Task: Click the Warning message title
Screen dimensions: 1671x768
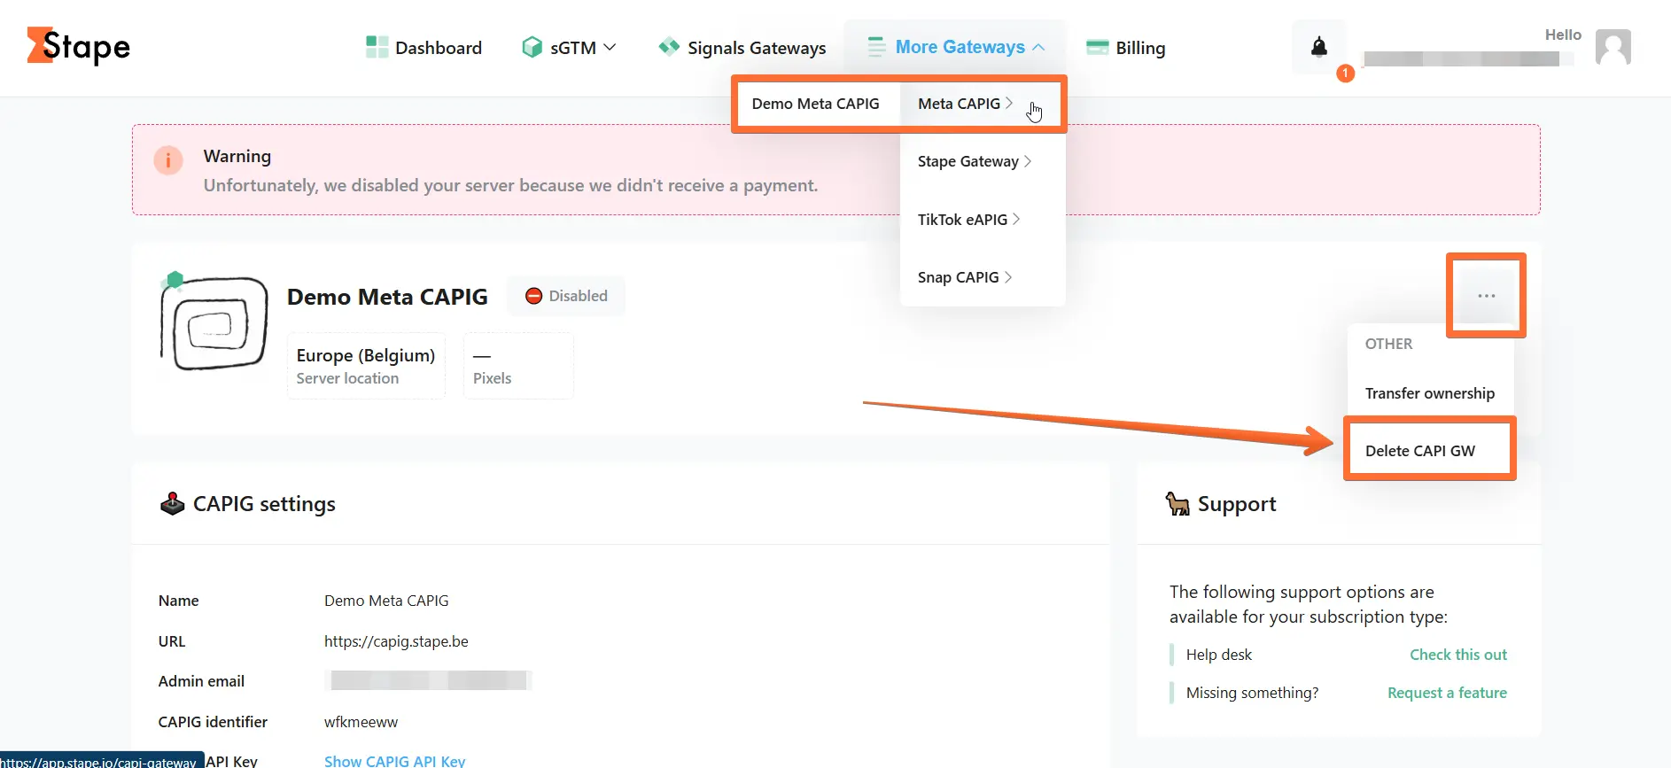Action: click(x=237, y=156)
